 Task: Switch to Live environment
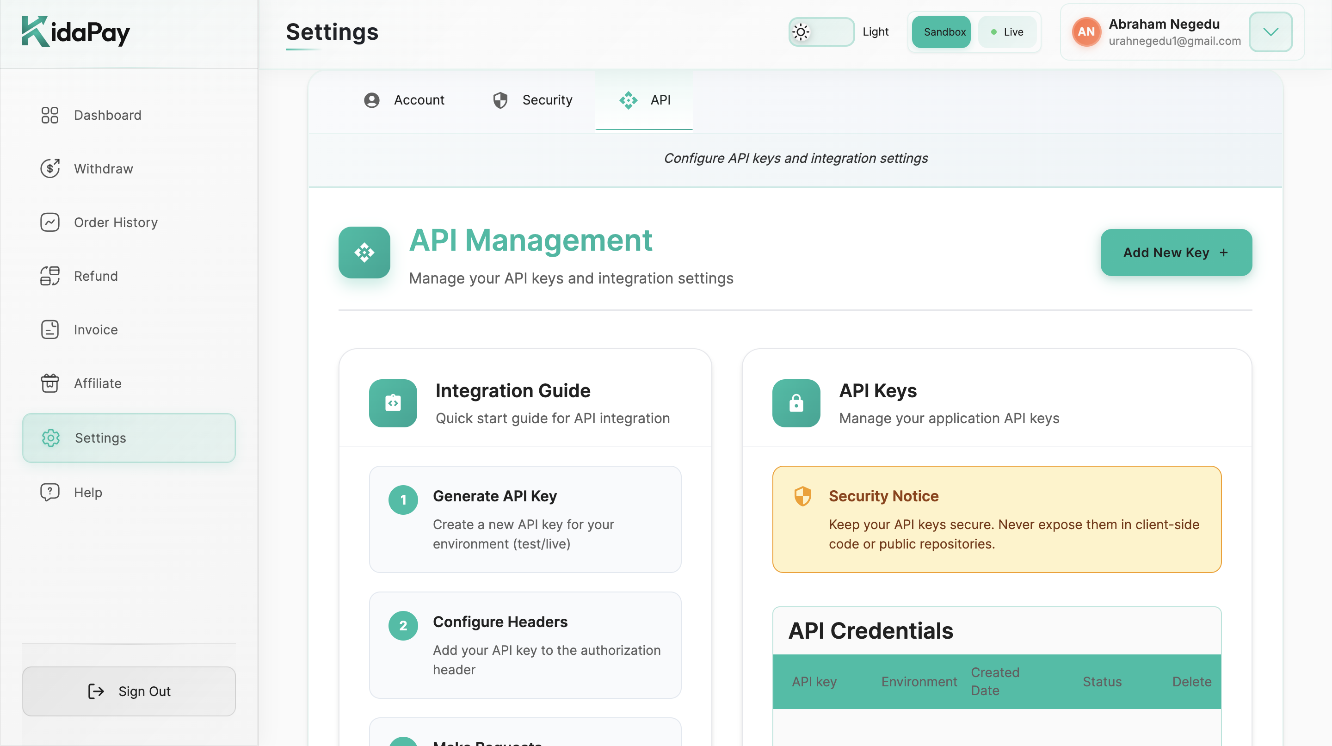1007,32
